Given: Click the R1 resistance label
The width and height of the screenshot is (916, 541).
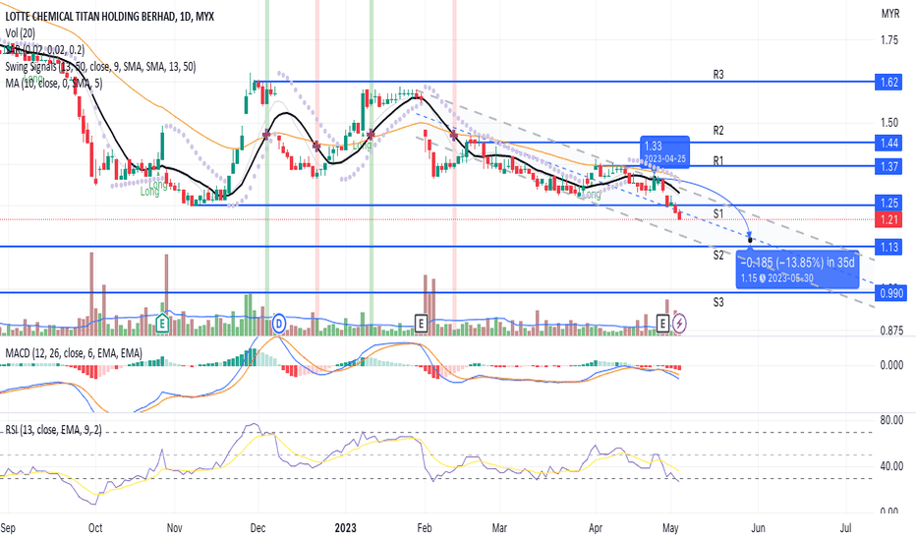Looking at the screenshot, I should point(718,161).
